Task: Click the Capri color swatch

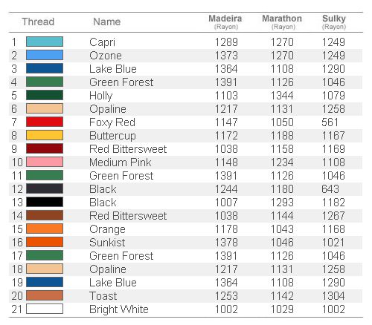Action: click(x=45, y=42)
